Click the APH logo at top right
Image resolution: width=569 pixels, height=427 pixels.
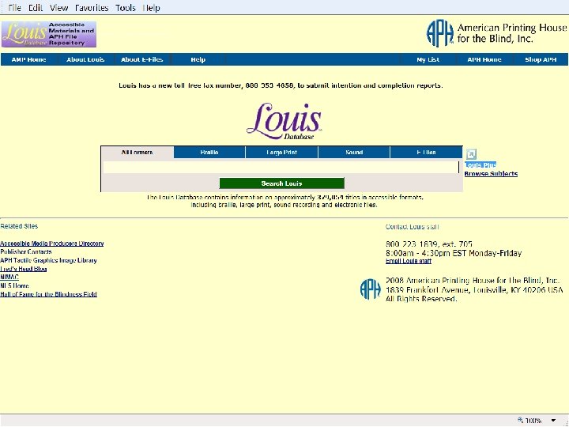(x=496, y=33)
